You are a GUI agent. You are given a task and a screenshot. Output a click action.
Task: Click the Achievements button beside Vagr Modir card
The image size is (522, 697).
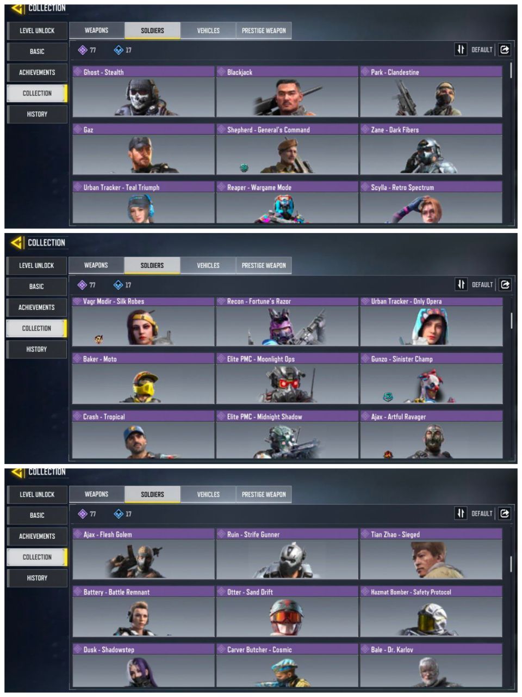coord(36,307)
